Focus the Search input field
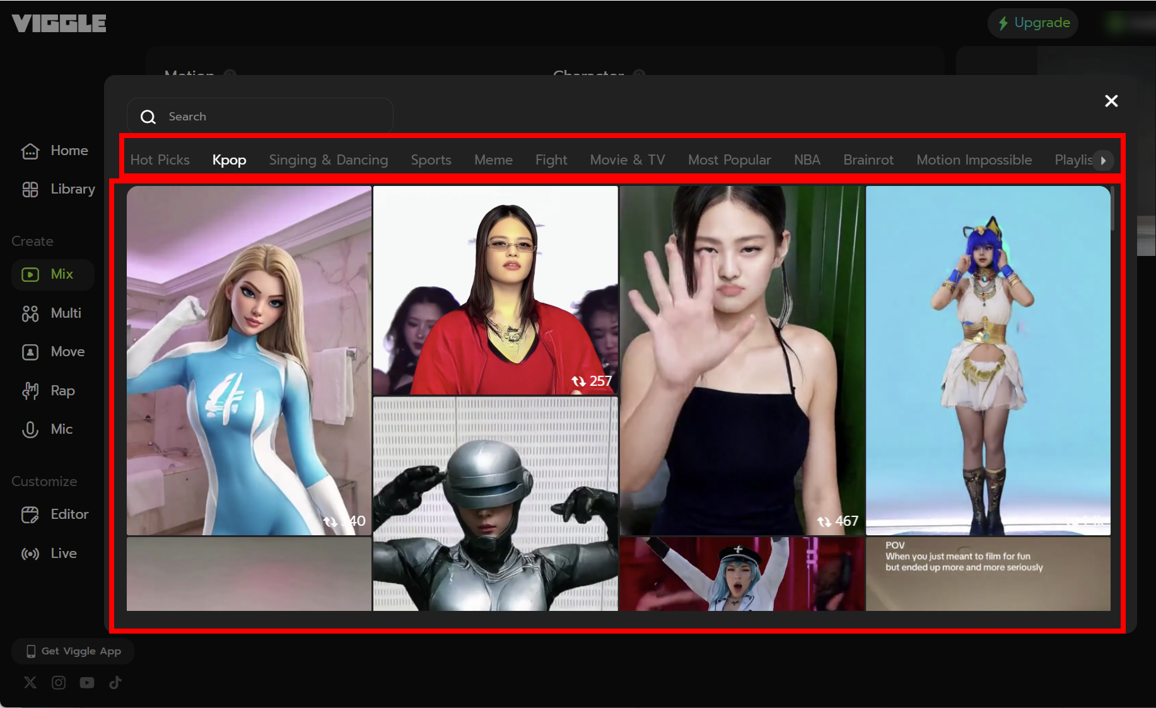Screen dimensions: 1156x708 tap(260, 117)
